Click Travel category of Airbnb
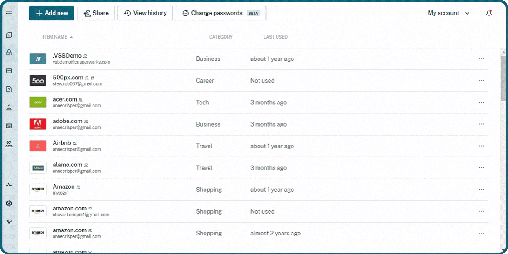Screen dimensions: 508x254 204,146
